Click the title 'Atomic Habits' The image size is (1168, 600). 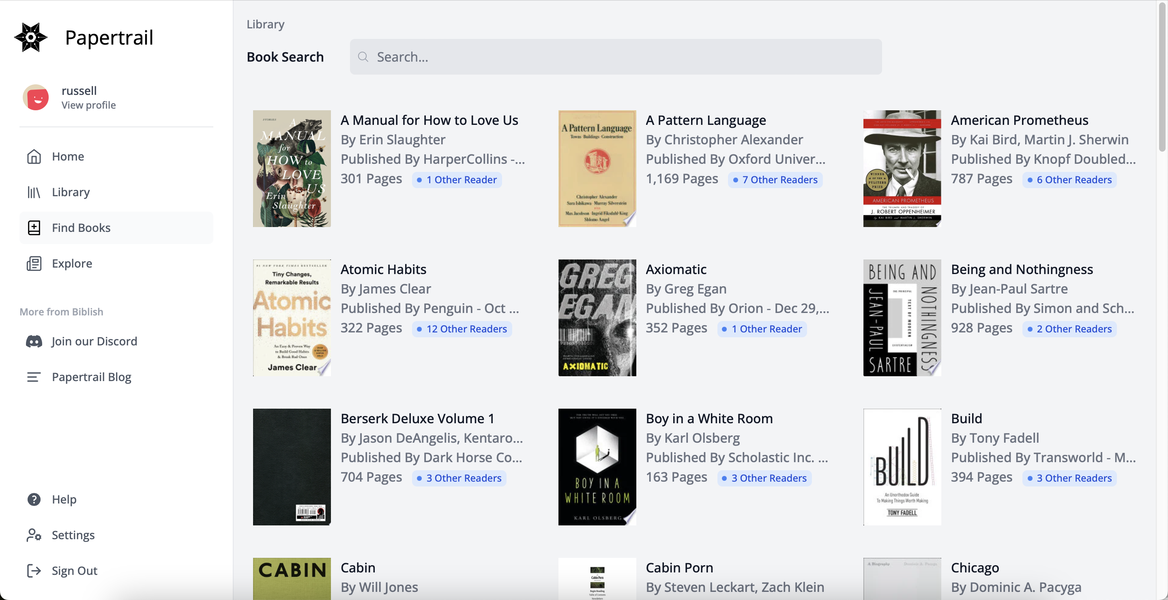pos(384,269)
